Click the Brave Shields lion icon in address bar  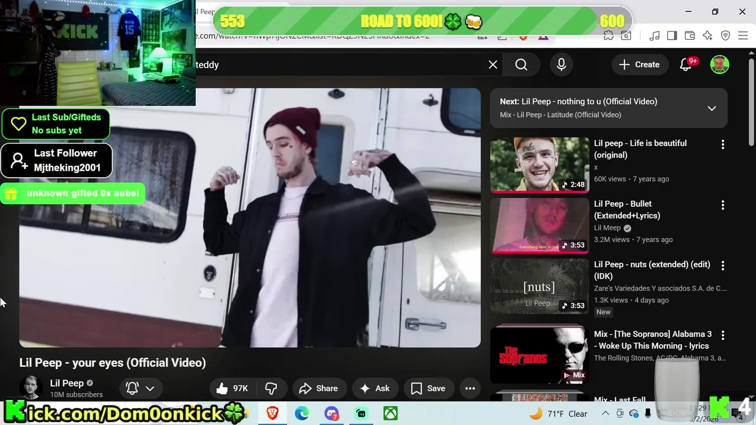tap(523, 37)
